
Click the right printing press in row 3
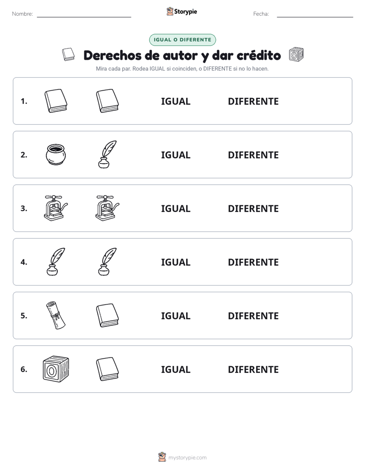point(107,208)
